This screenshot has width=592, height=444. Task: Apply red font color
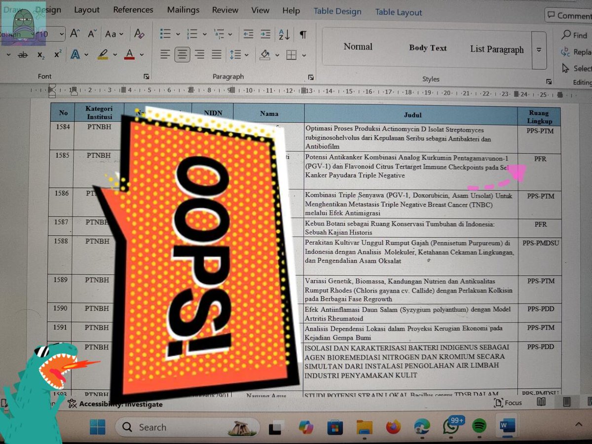tap(130, 54)
